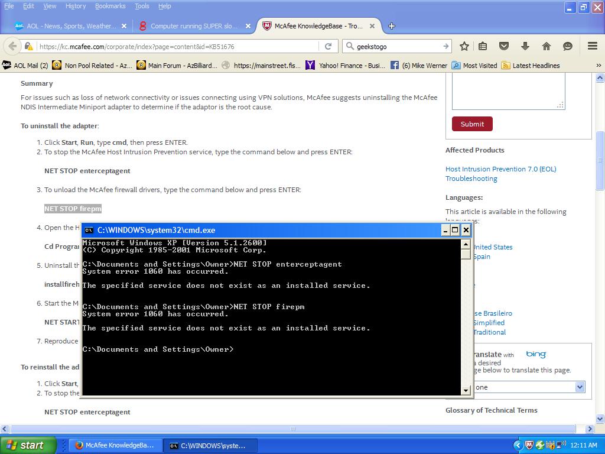Open the mainstreet.fis bookmark
Viewport: 605px width, 454px height.
(x=261, y=65)
